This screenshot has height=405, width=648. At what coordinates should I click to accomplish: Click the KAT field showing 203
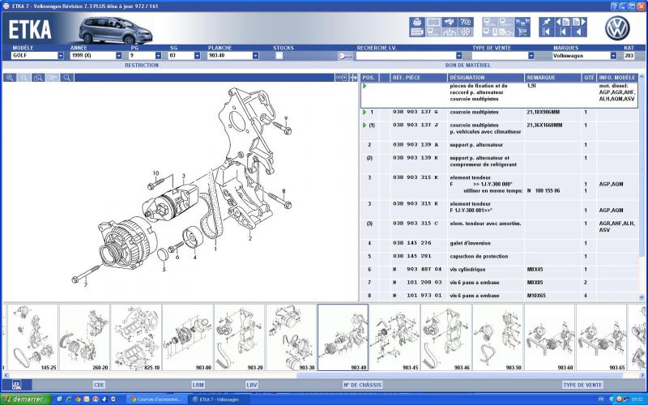click(629, 56)
